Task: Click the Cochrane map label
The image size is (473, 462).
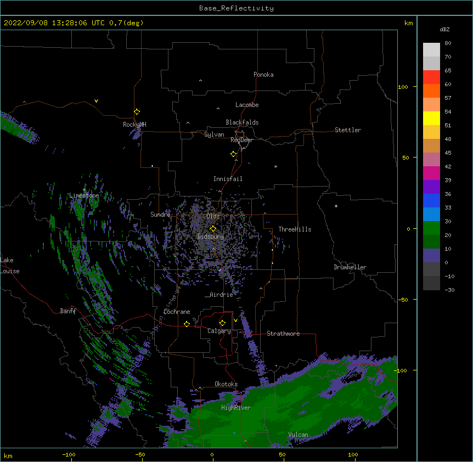Action: [x=177, y=312]
